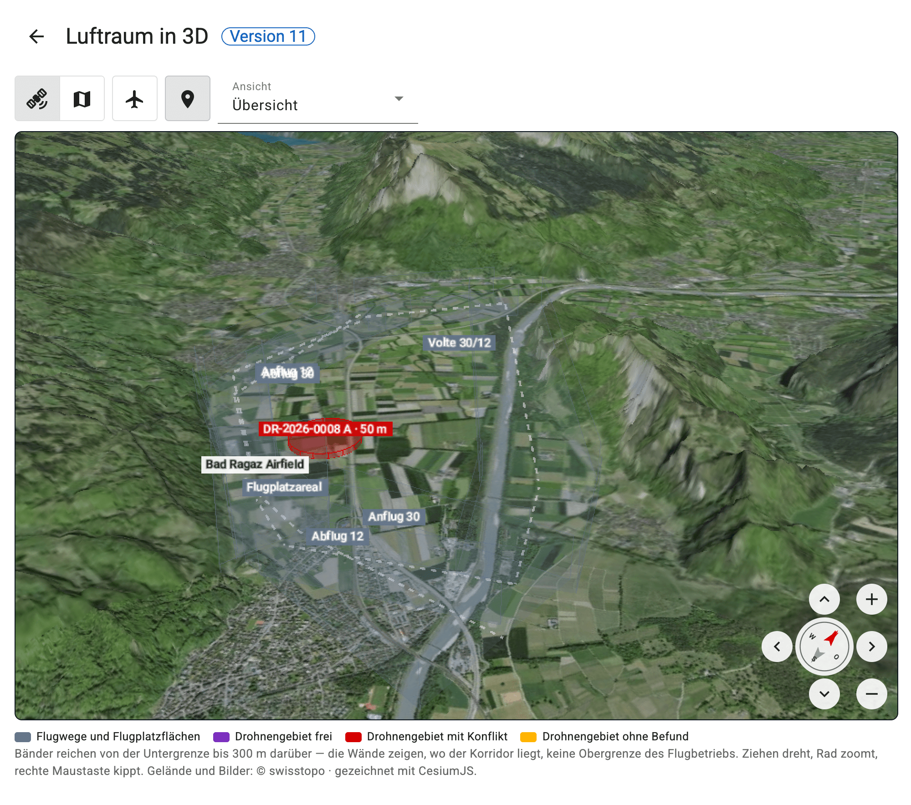This screenshot has height=805, width=911.
Task: Click the Volte 30/12 label
Action: point(460,343)
